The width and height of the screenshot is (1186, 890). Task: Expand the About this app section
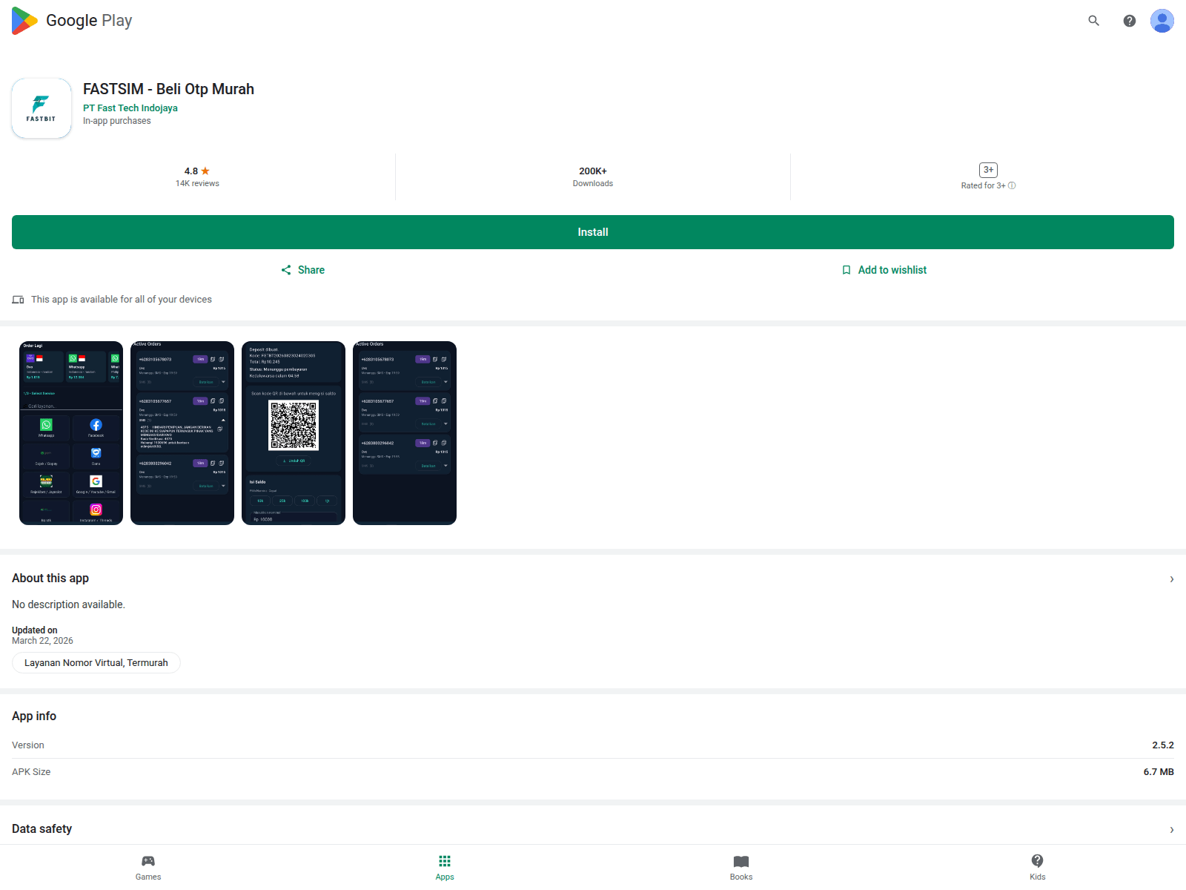1171,578
